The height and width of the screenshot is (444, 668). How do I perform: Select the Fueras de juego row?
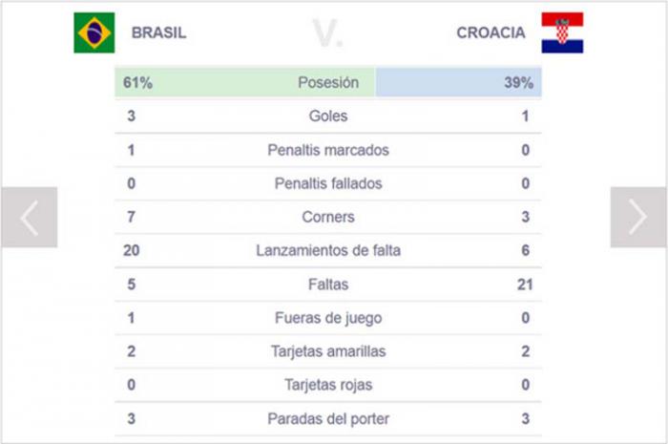coord(328,318)
